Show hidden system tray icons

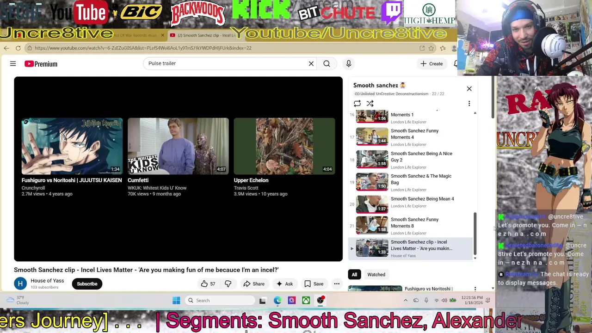click(406, 301)
